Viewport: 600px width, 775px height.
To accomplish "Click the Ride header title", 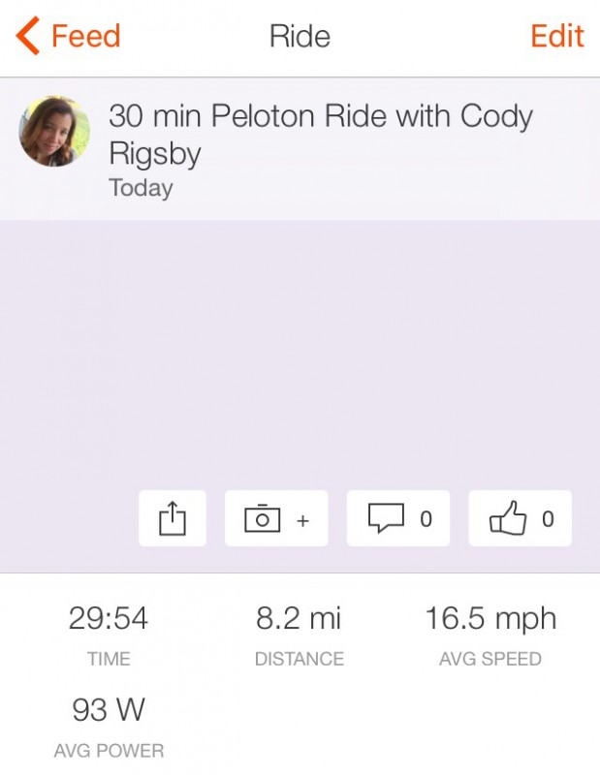I will click(x=300, y=37).
